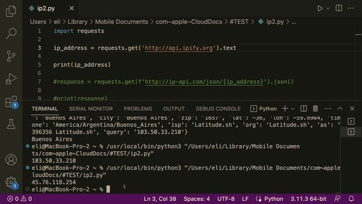Click line number 5 in the gutter

click(39, 65)
